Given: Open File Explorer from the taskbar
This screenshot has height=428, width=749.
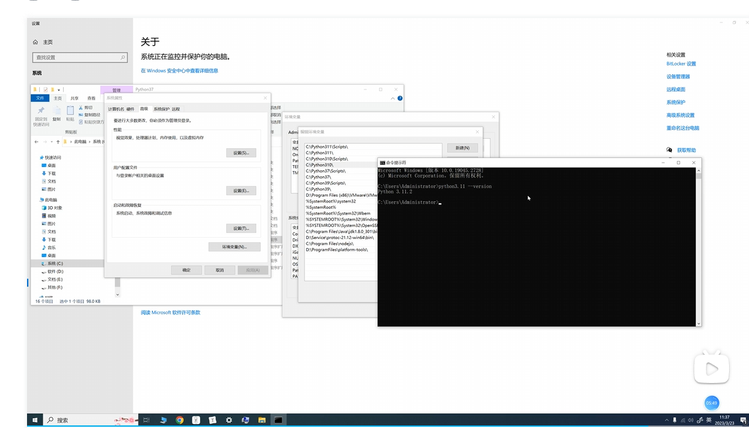Looking at the screenshot, I should point(262,420).
